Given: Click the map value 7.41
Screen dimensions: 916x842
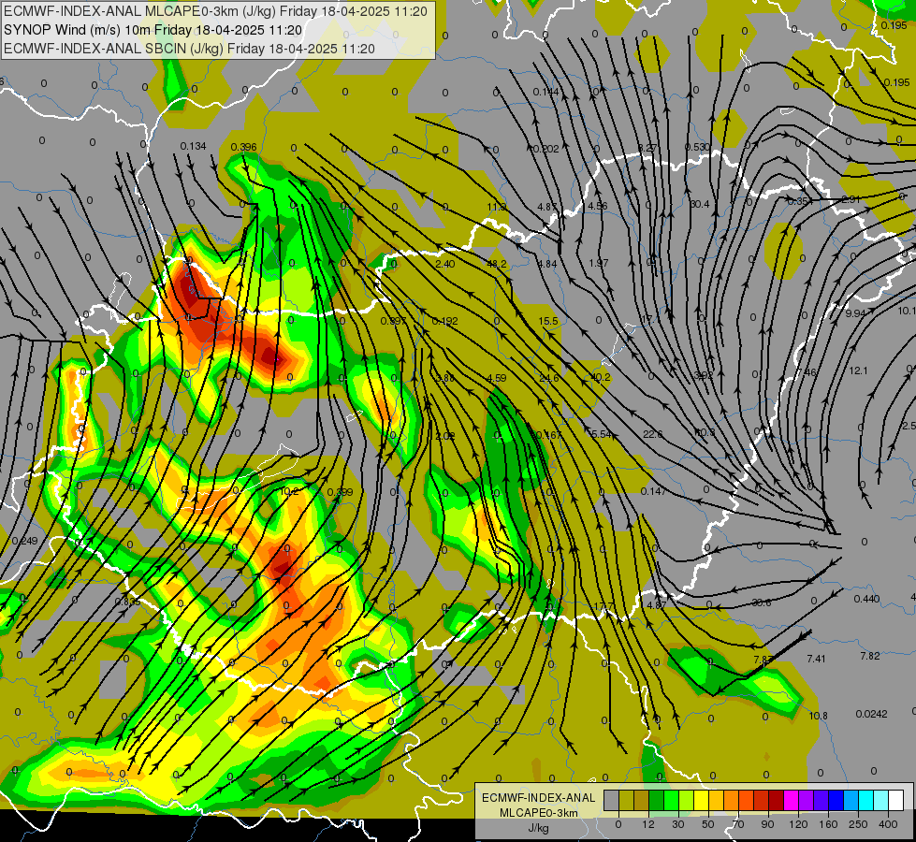Looking at the screenshot, I should 816,660.
